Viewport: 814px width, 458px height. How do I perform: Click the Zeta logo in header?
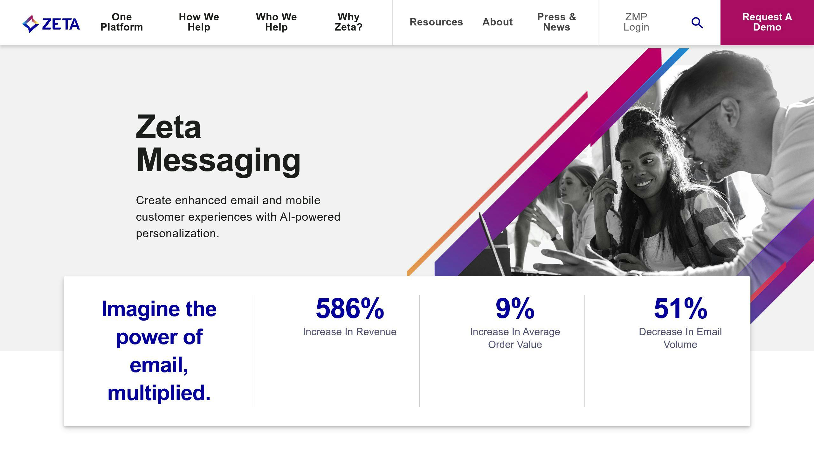51,24
